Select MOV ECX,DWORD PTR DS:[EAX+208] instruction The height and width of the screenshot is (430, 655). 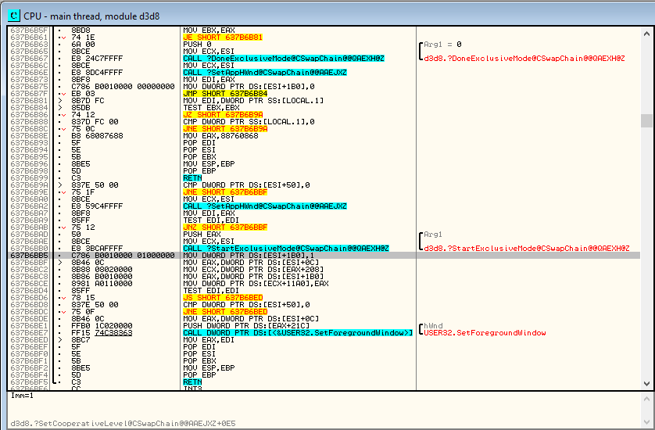(x=253, y=270)
